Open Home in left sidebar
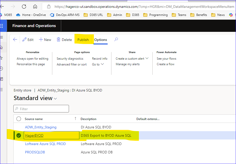The image size is (236, 164). point(2,48)
